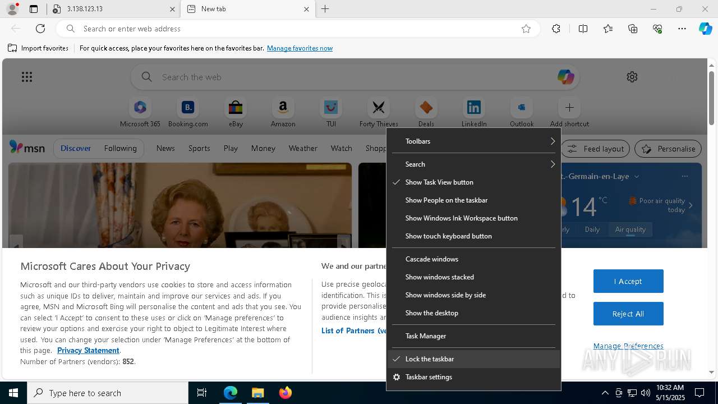Show hidden icons tray chevron
The height and width of the screenshot is (404, 718).
click(x=605, y=393)
